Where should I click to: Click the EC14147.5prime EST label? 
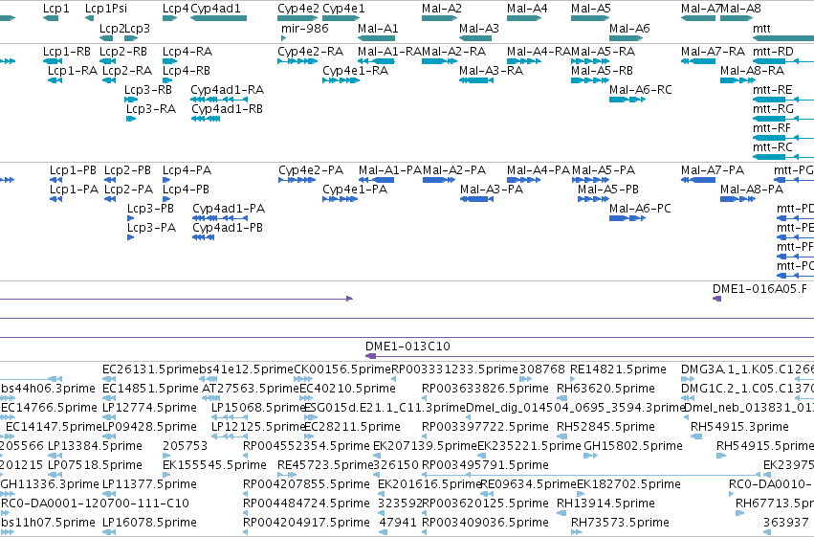pos(54,426)
